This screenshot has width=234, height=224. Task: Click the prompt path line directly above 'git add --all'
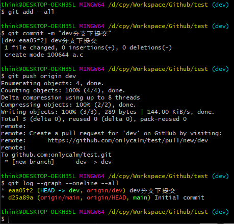point(115,5)
